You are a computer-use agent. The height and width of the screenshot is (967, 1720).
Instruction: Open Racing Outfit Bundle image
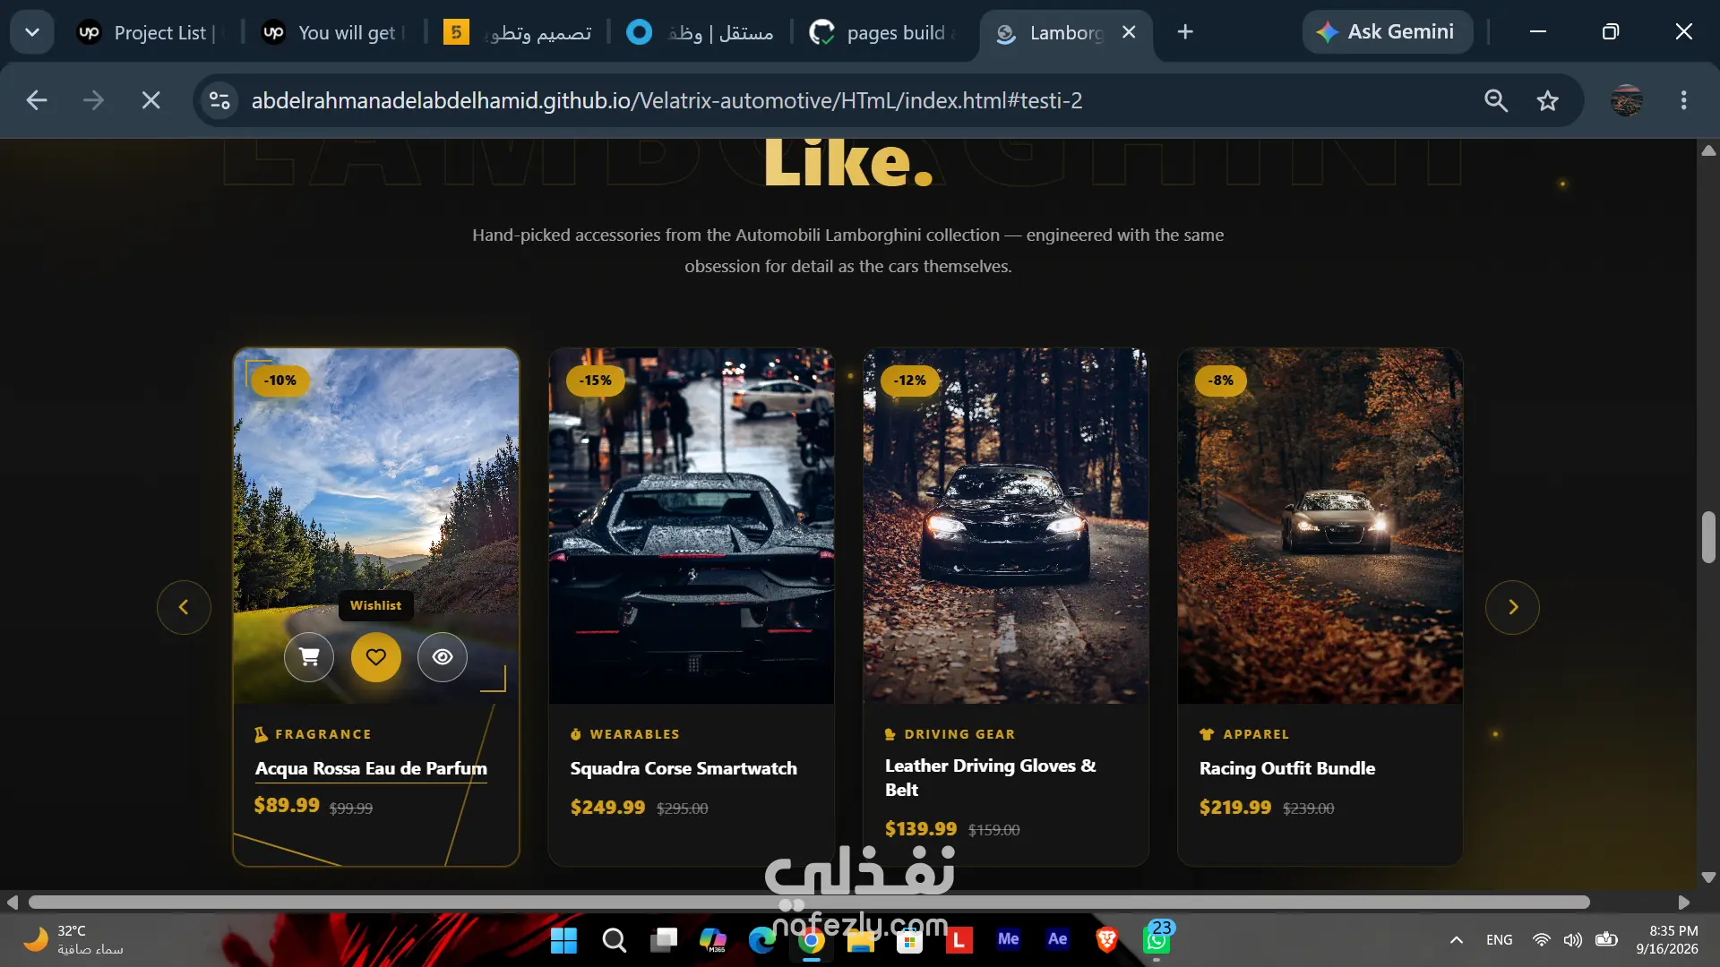click(x=1320, y=526)
